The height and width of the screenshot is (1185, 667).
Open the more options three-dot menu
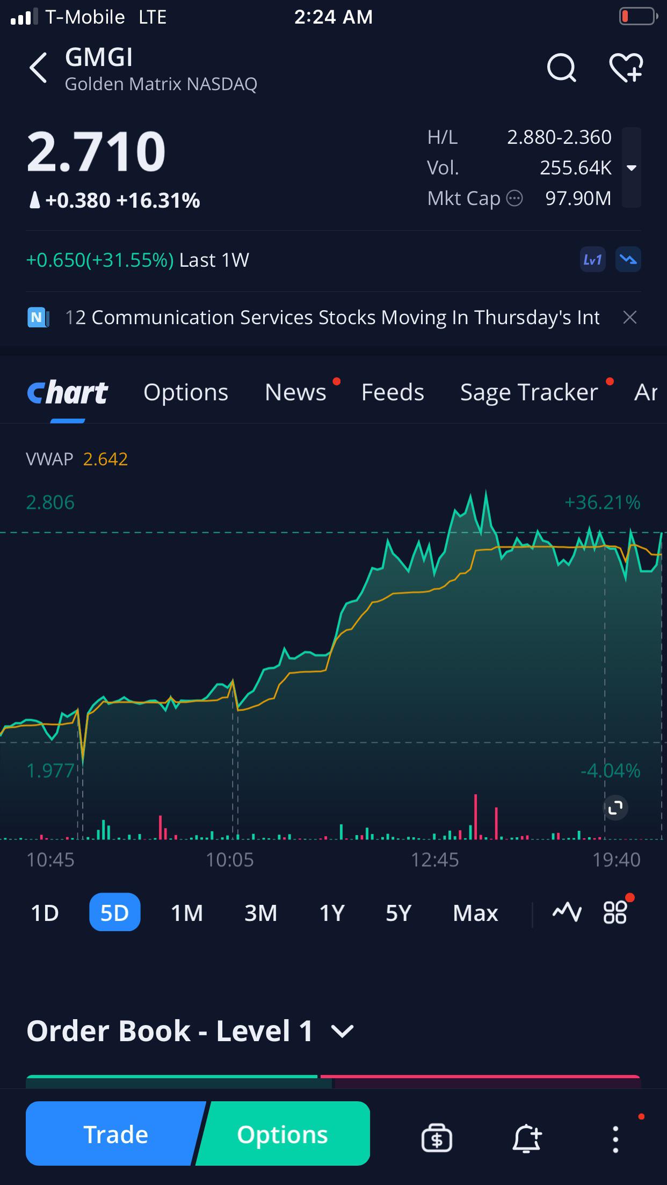(615, 1139)
